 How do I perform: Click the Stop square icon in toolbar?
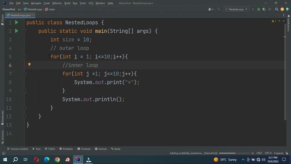pyautogui.click(x=270, y=9)
